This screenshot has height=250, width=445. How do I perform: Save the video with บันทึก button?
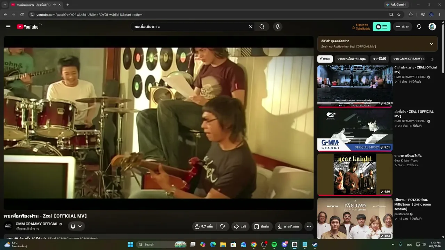pyautogui.click(x=262, y=226)
